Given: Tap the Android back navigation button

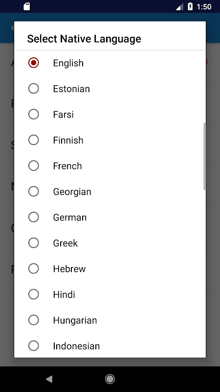Looking at the screenshot, I should pos(49,379).
